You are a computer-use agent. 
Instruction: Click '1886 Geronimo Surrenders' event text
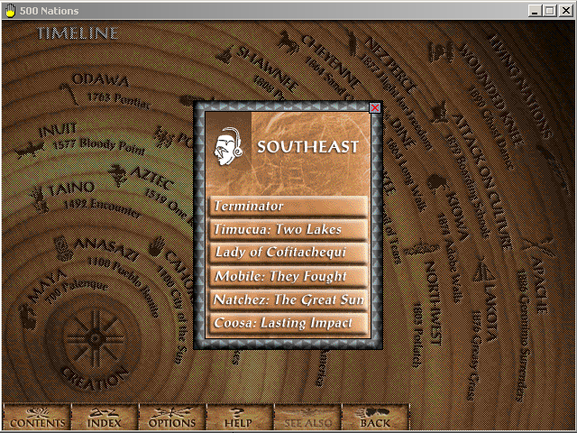[x=523, y=336]
